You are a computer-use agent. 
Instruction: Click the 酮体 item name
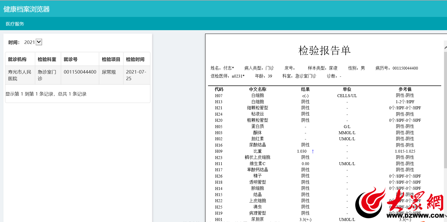(257, 133)
